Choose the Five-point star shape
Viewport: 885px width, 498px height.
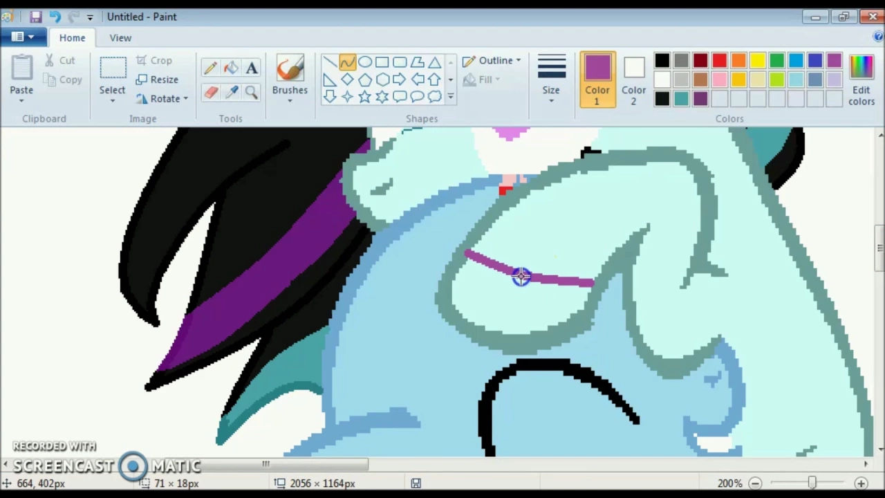[364, 97]
